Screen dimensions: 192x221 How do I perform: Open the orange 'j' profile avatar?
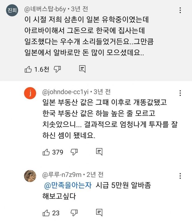30,93
